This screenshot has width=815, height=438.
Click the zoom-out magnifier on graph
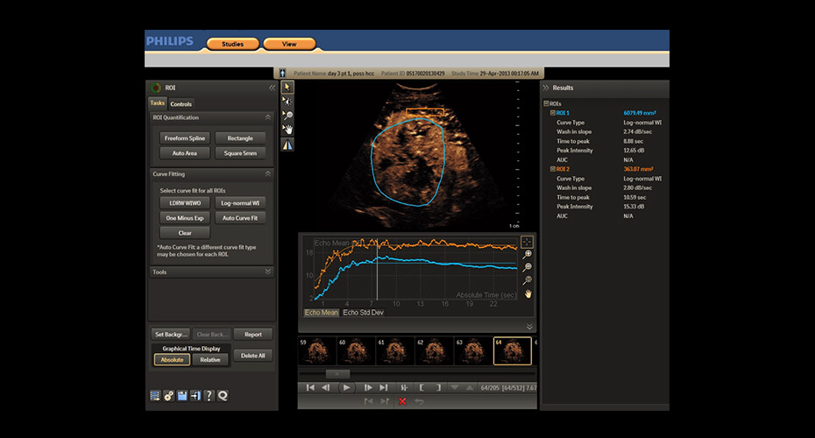pyautogui.click(x=528, y=267)
